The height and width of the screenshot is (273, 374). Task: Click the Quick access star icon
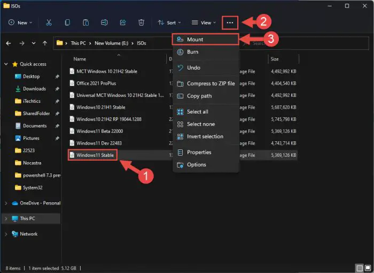[15, 64]
